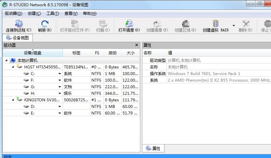Click the 打开镜像 (Open Image) toolbar icon
The height and width of the screenshot is (158, 271).
click(129, 24)
